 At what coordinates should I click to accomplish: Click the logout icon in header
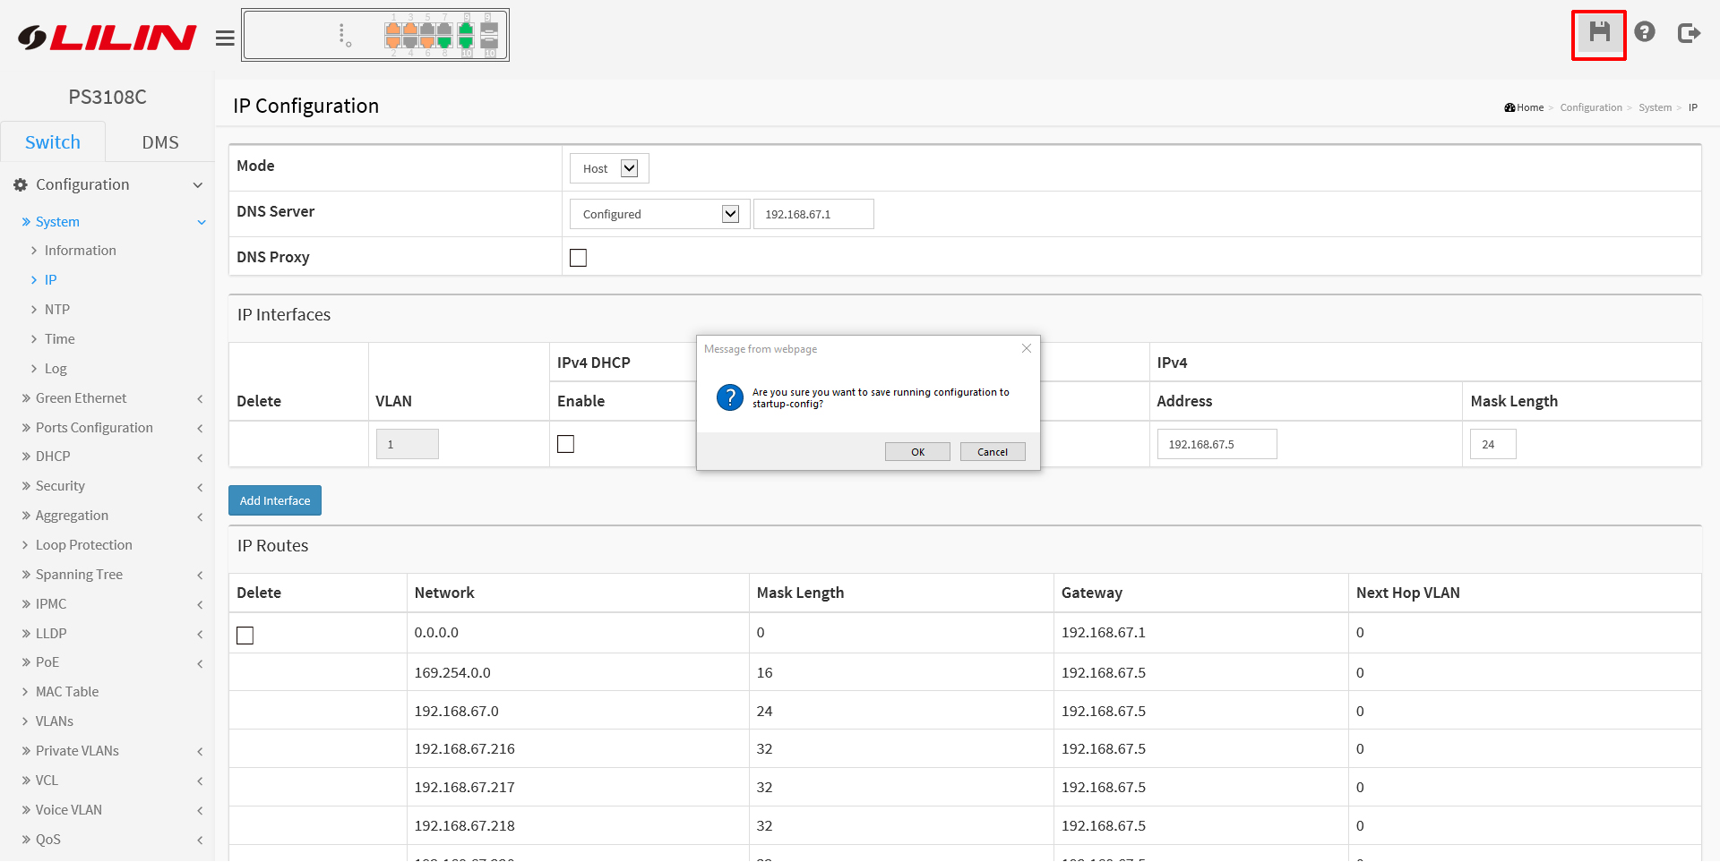(x=1689, y=33)
